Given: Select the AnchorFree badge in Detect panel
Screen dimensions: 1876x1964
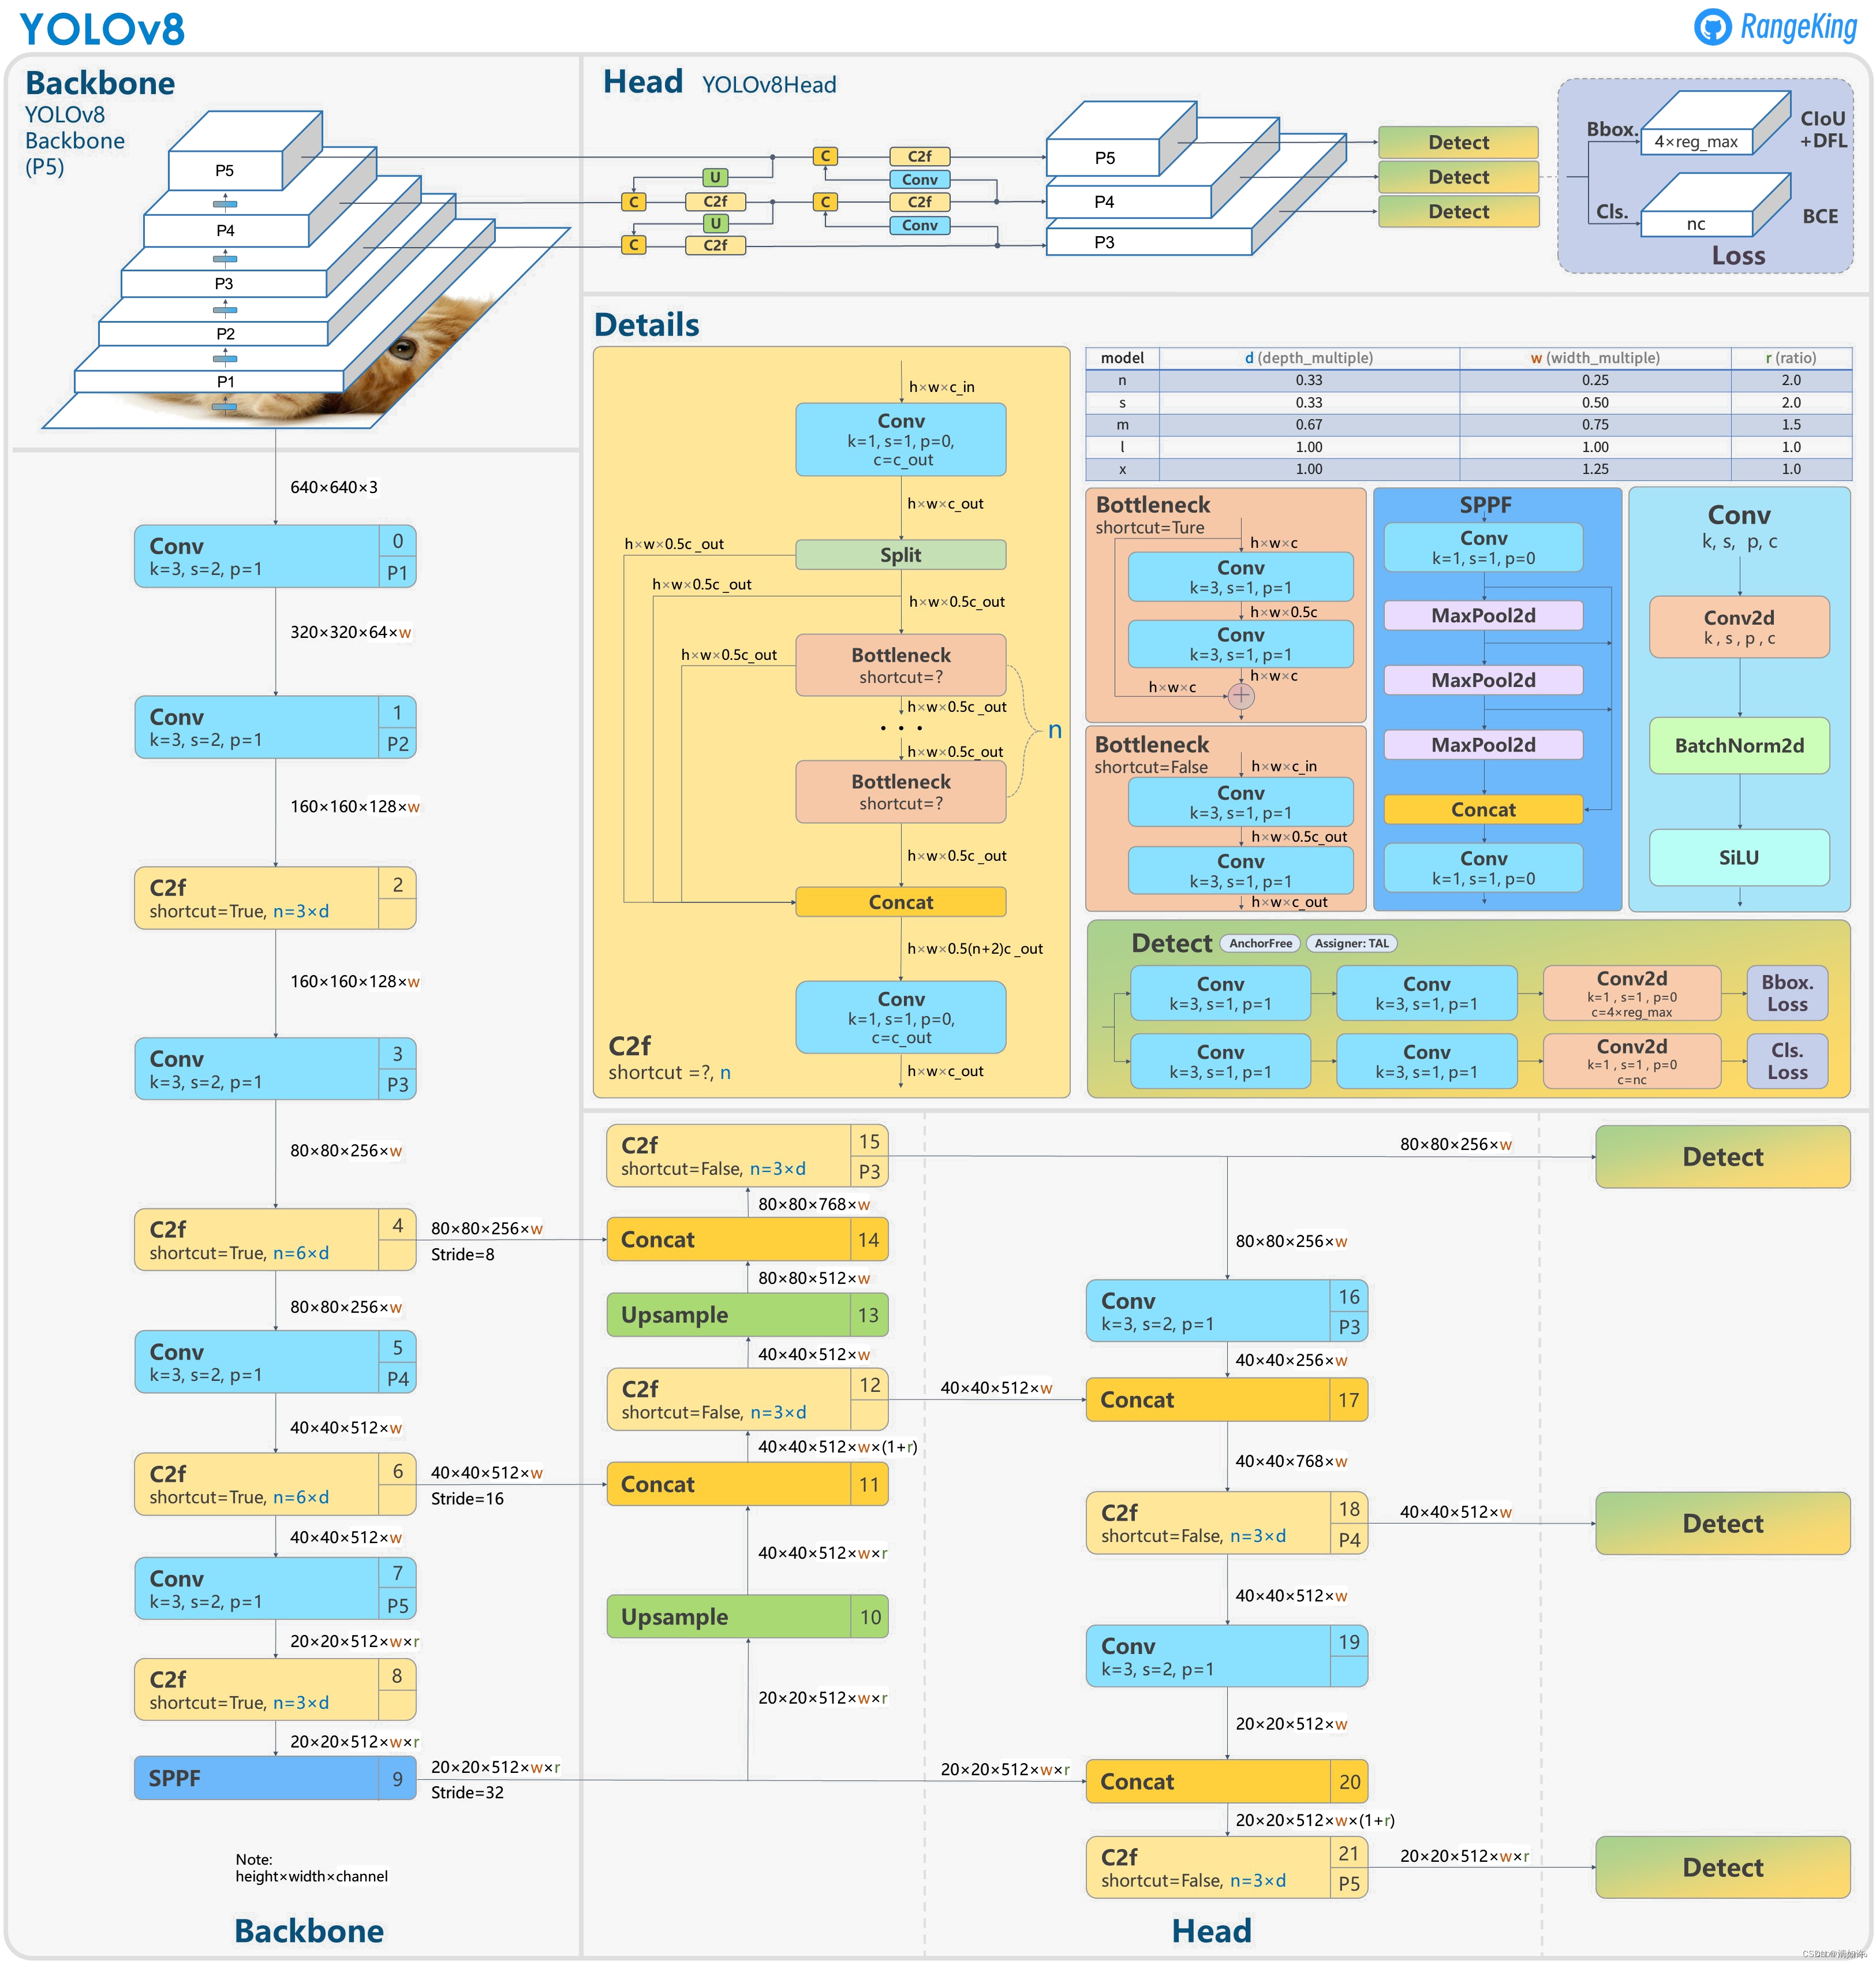Looking at the screenshot, I should [x=1260, y=943].
